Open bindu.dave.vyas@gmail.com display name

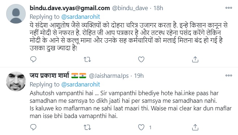click(70, 8)
